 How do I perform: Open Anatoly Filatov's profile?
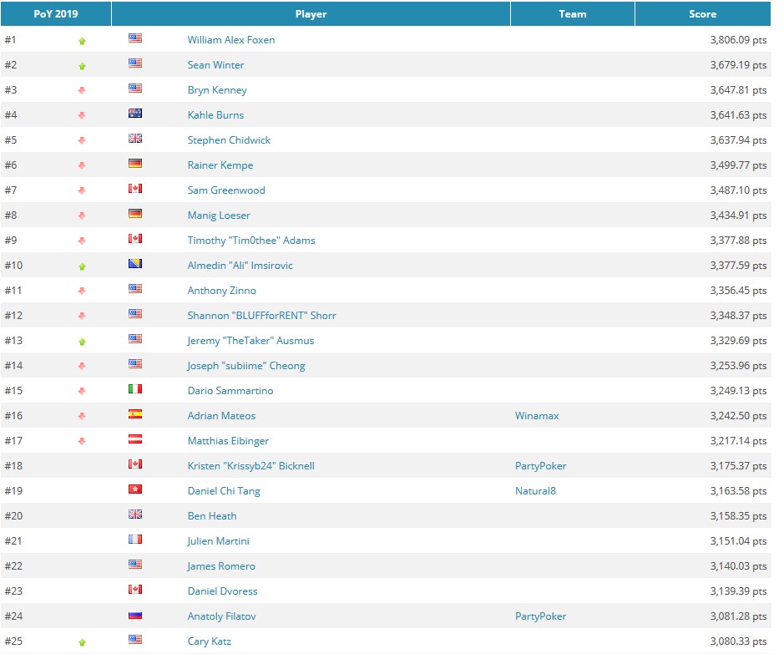221,616
